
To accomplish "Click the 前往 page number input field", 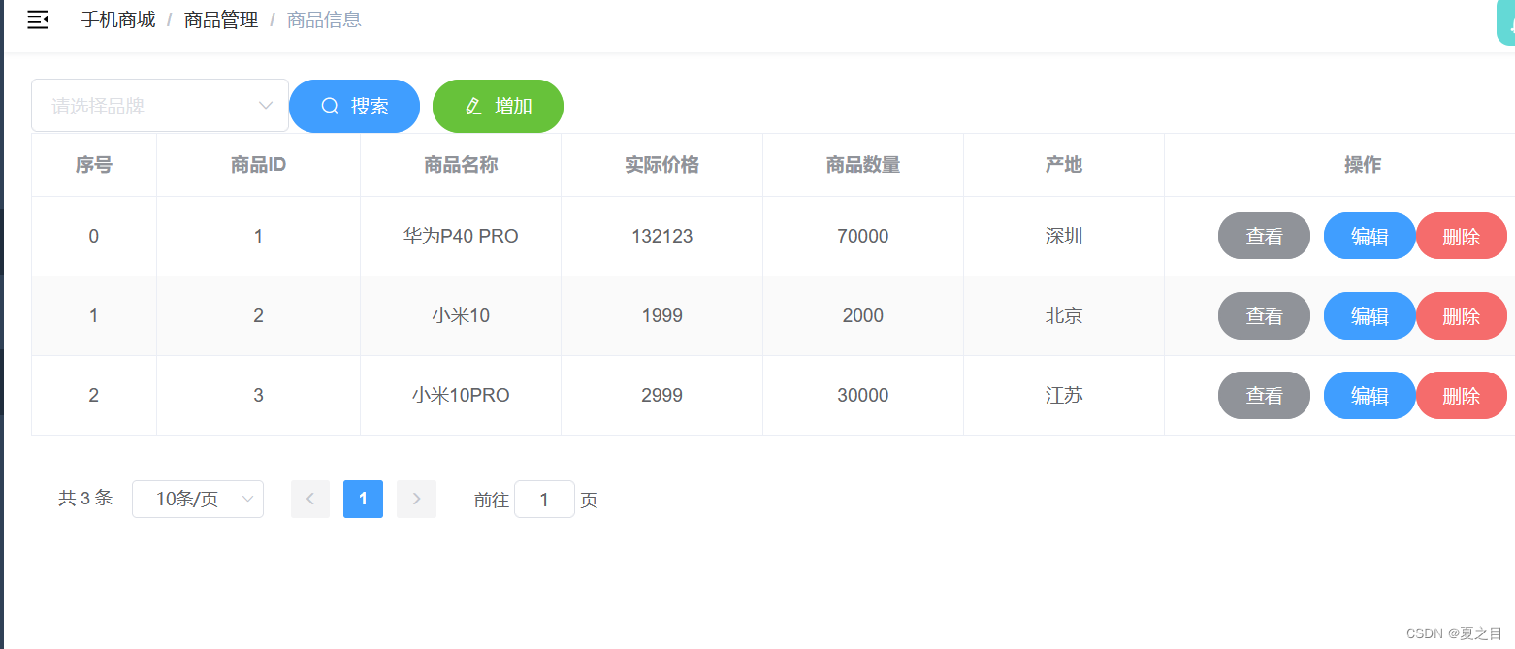I will (544, 500).
